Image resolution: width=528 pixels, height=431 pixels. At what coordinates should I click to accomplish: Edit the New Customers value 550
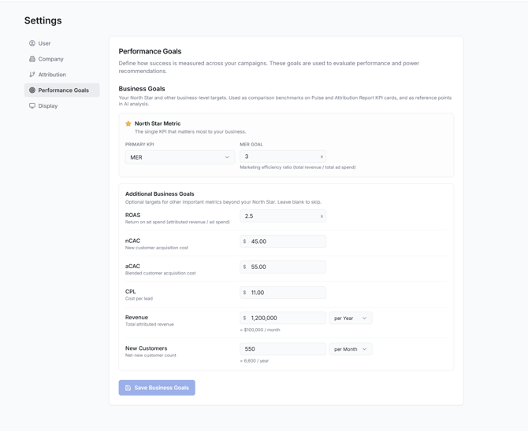(x=283, y=349)
